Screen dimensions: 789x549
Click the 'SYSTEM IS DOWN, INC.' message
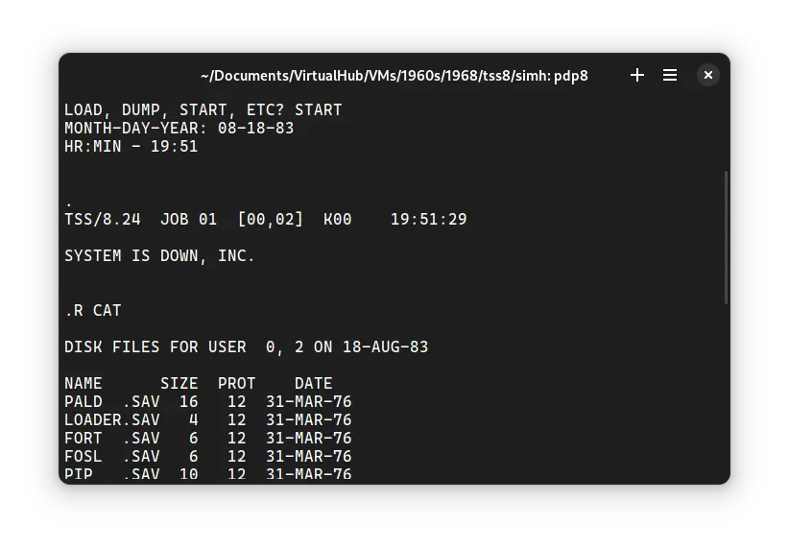(x=159, y=255)
